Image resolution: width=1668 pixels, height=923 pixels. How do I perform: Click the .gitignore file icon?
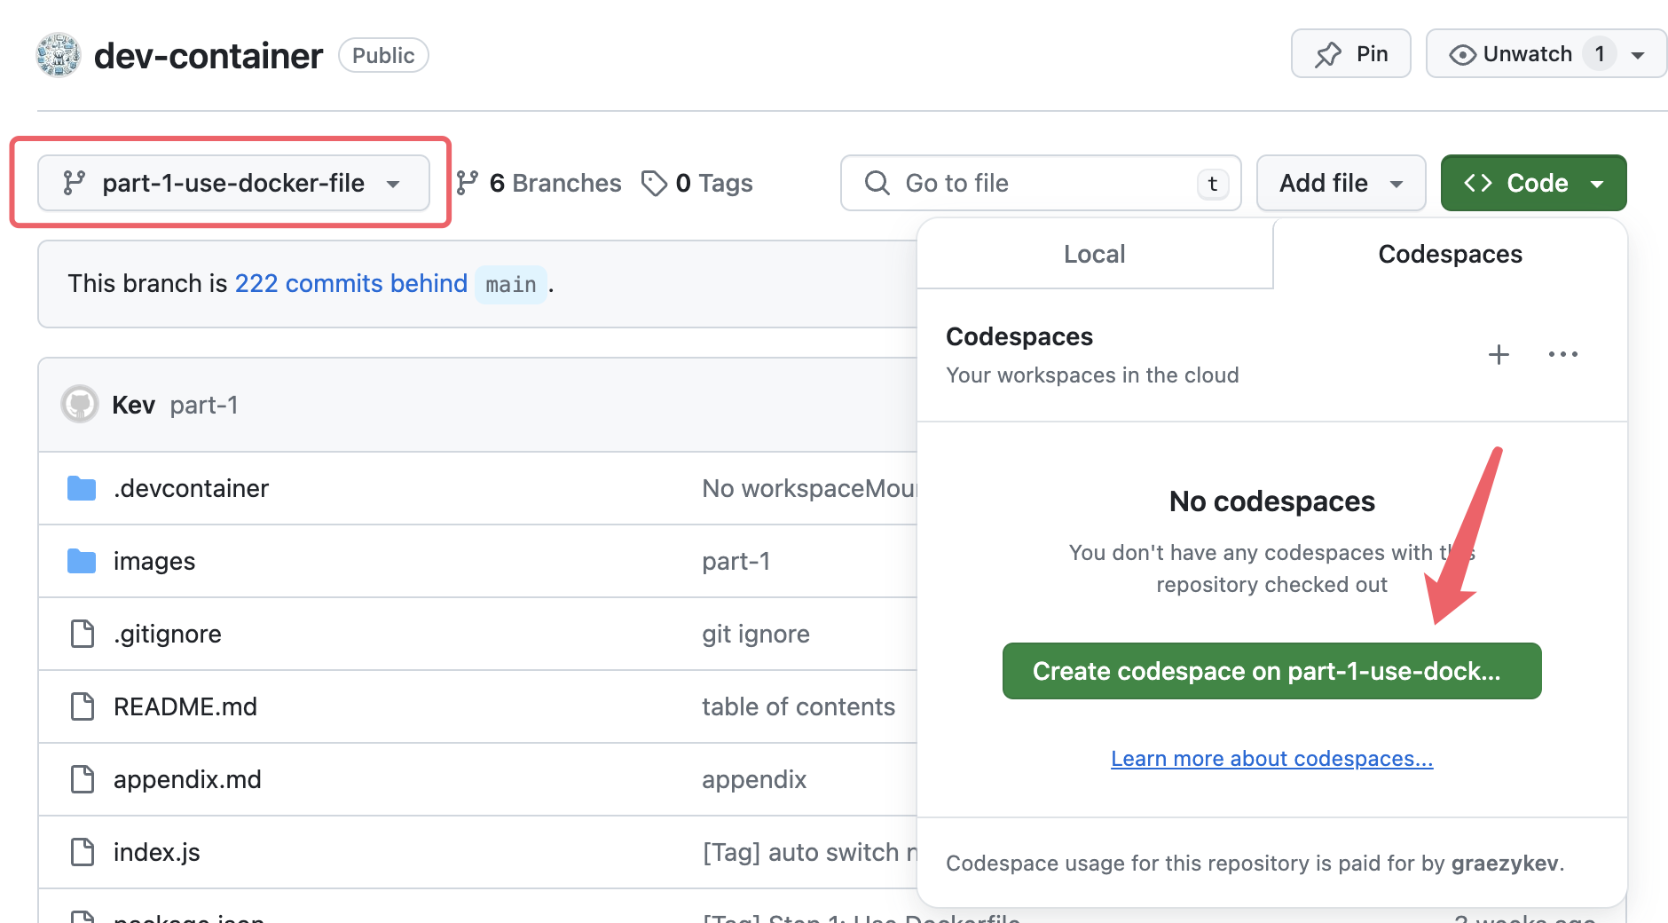click(x=83, y=634)
